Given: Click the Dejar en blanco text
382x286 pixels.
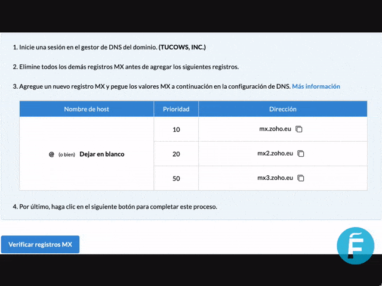Looking at the screenshot, I should pos(102,154).
